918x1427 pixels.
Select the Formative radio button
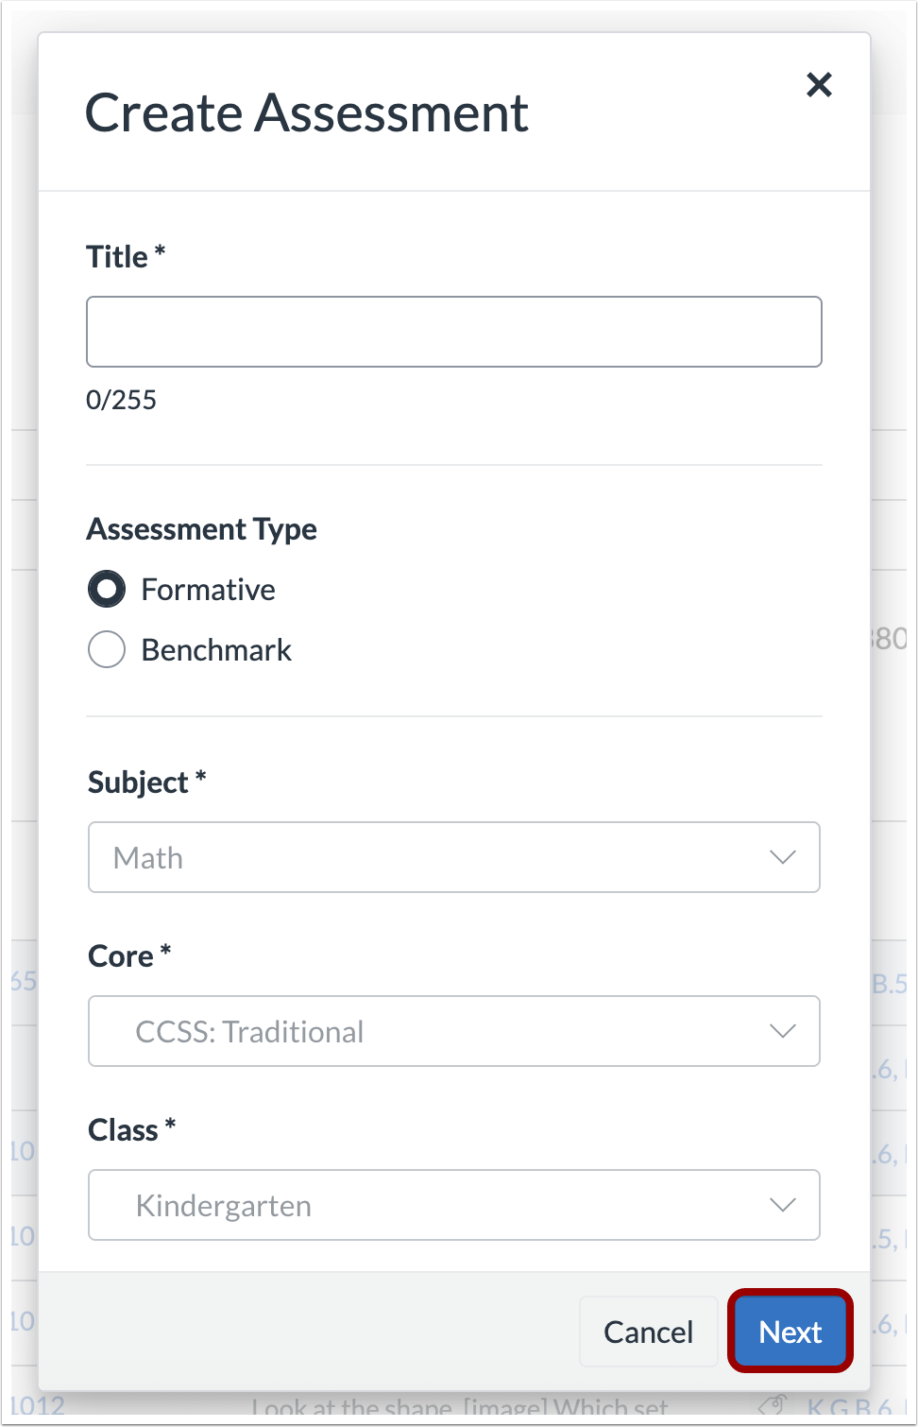click(107, 590)
